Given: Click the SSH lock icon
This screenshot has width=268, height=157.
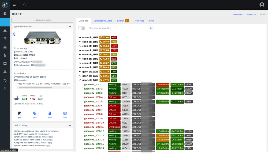Looking at the screenshot, I should pyautogui.click(x=50, y=113).
